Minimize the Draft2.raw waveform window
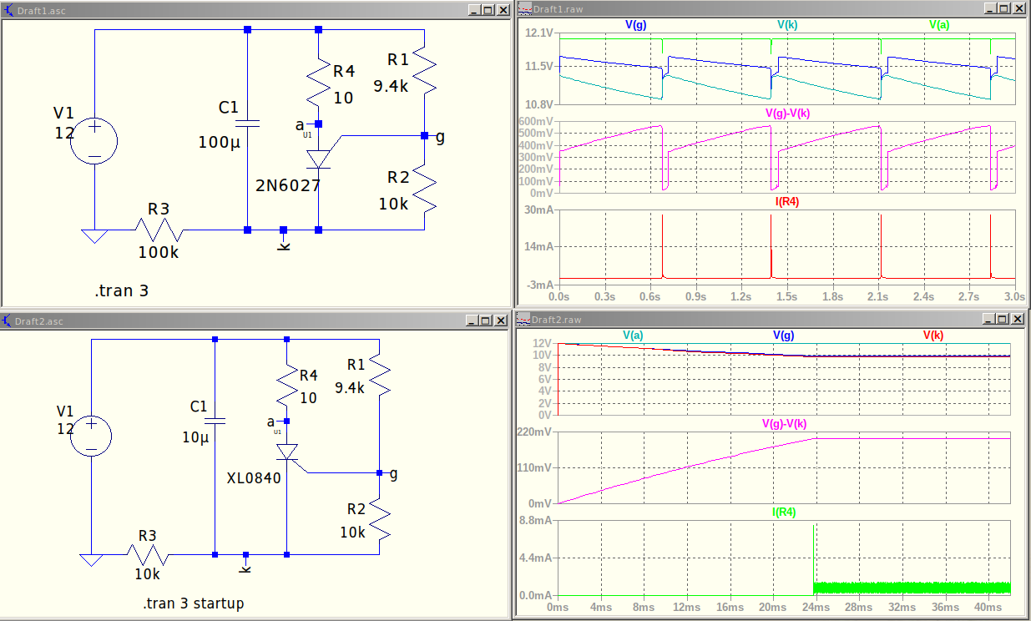 [x=989, y=319]
